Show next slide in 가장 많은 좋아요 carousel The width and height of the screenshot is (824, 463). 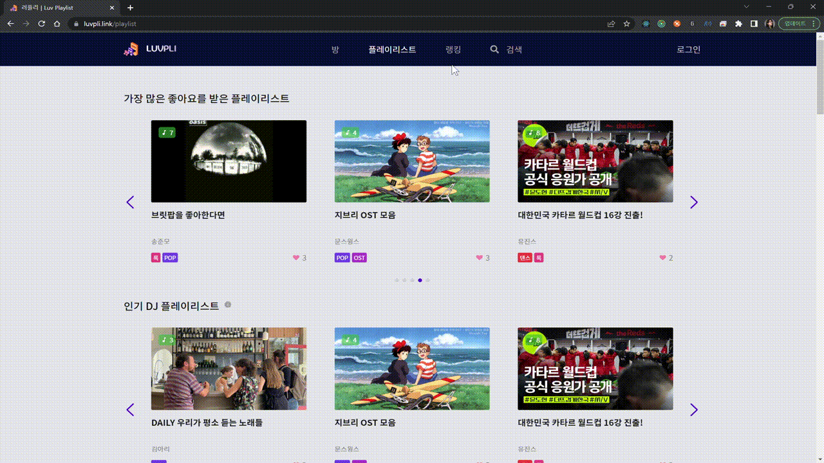coord(693,202)
